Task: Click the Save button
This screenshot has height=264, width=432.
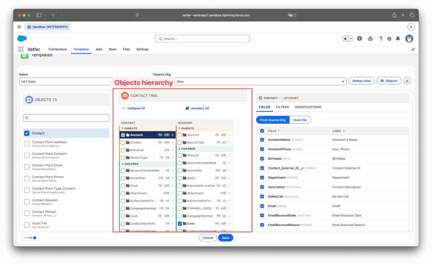Action: (x=225, y=238)
